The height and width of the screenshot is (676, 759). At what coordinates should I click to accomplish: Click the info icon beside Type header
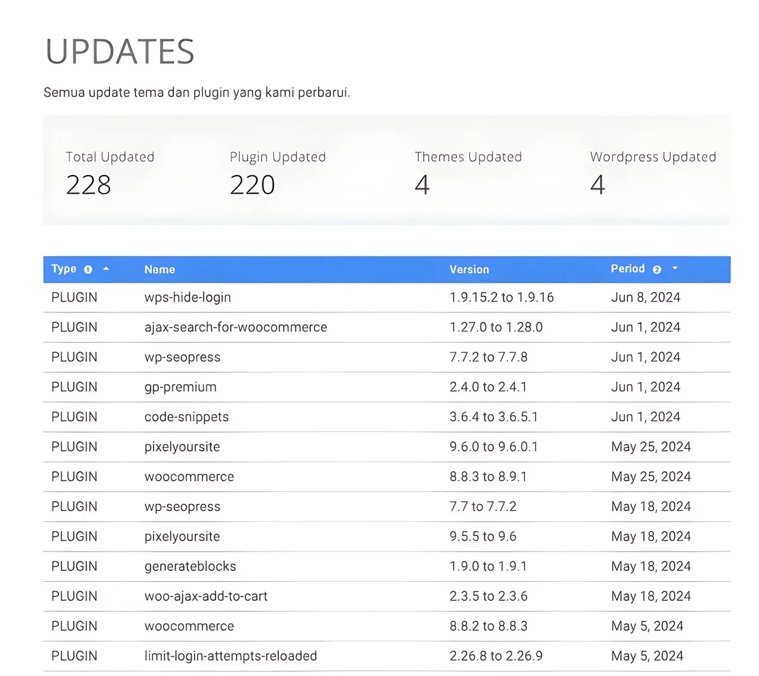[88, 269]
